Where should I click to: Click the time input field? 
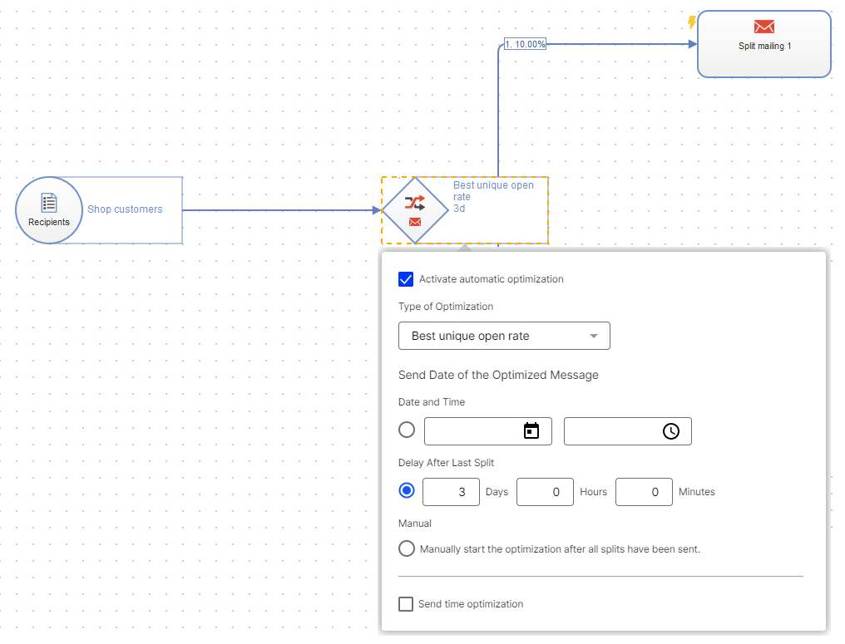(628, 431)
